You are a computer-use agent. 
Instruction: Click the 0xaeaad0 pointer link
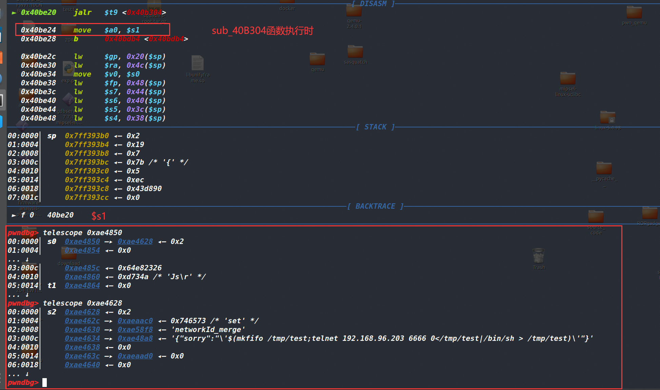pos(135,356)
